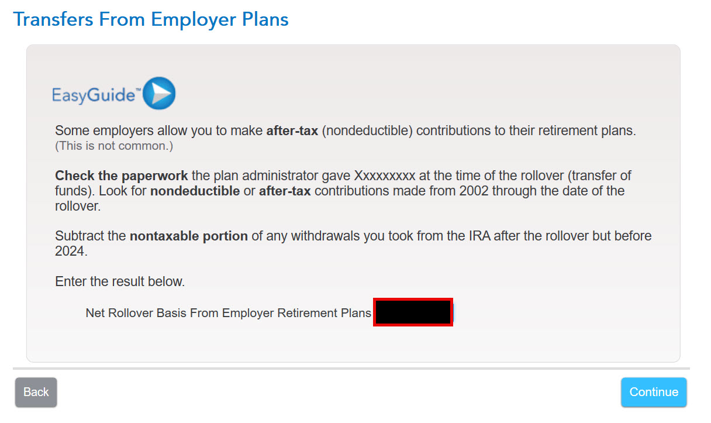The image size is (711, 423).
Task: Go to the previous page with Back
Action: (x=36, y=392)
